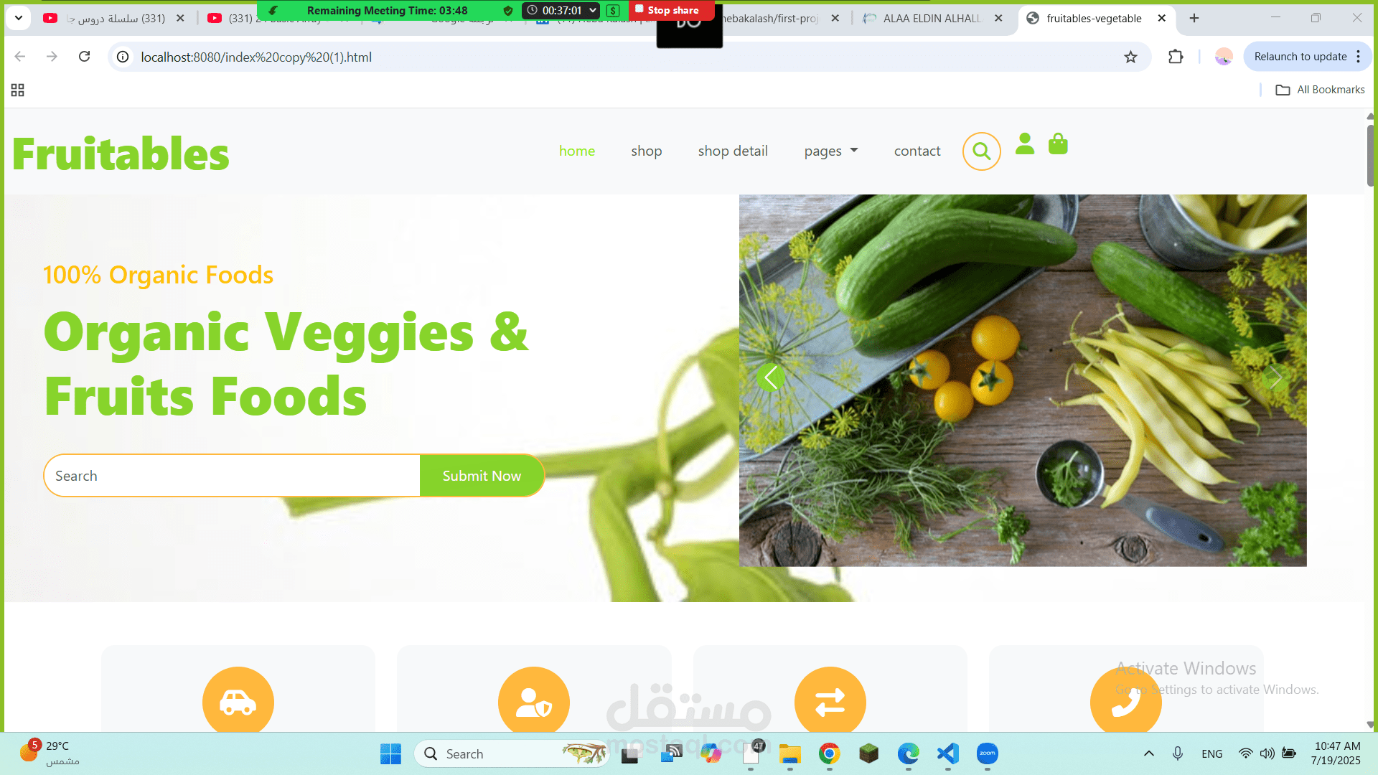
Task: Open the ENG language indicator
Action: 1211,753
